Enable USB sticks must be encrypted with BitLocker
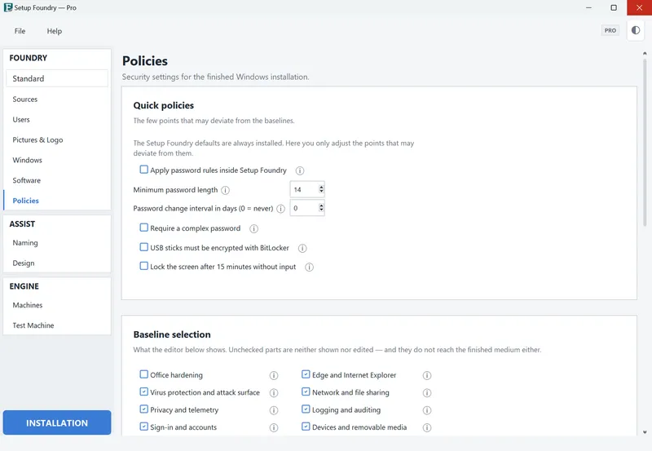Screen dimensions: 652x451 (x=144, y=247)
